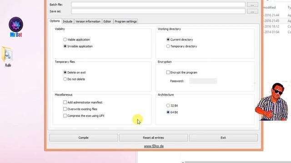Open the Version information tab

(88, 21)
